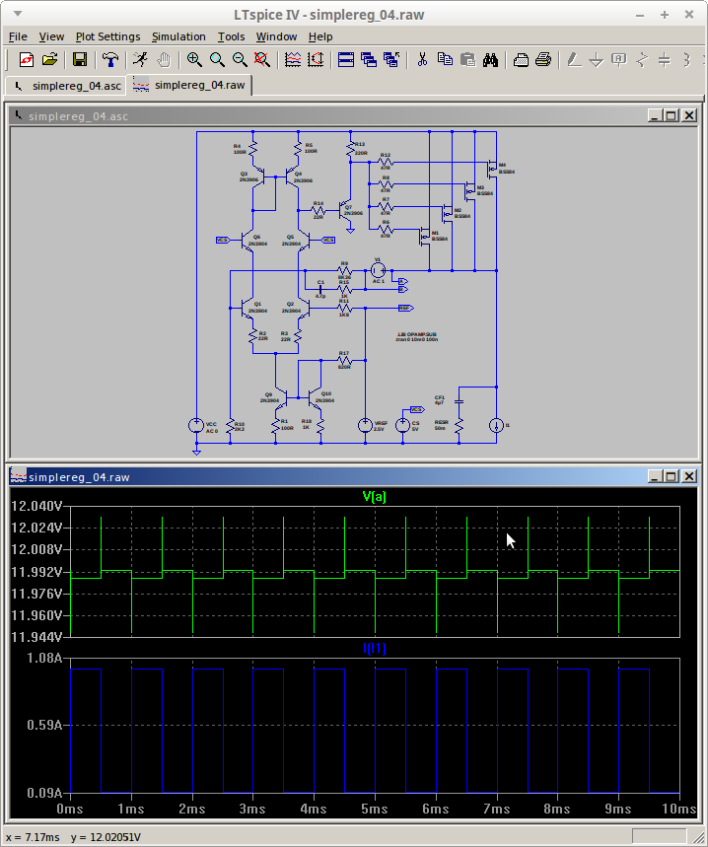708x847 pixels.
Task: Open Print Setup icon
Action: coord(521,59)
